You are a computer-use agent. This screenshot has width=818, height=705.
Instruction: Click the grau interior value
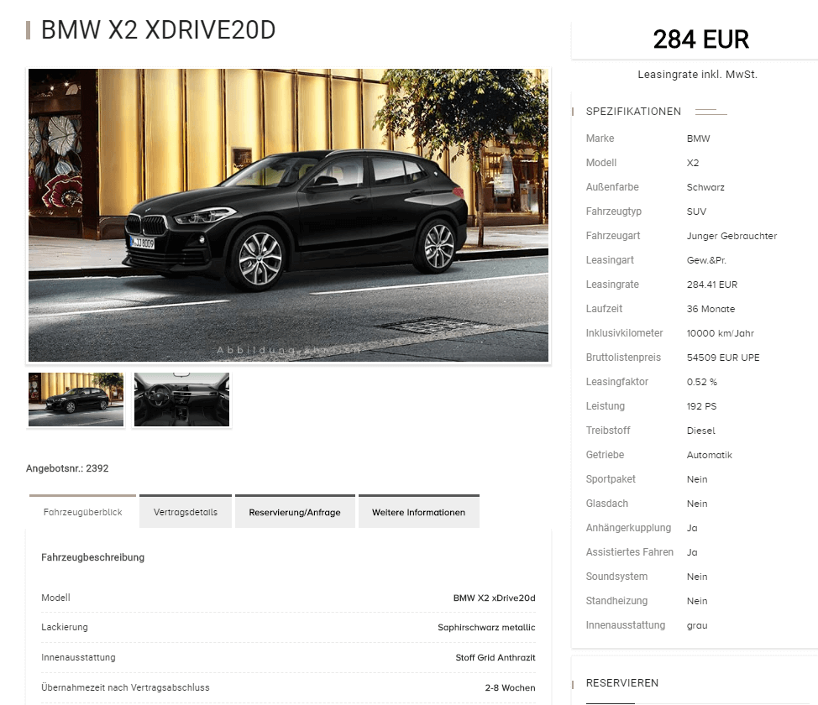click(x=697, y=625)
